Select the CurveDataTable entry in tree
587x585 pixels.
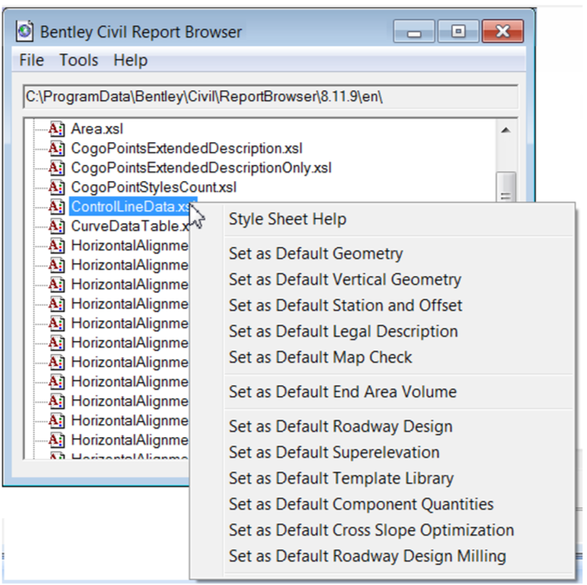[x=130, y=226]
